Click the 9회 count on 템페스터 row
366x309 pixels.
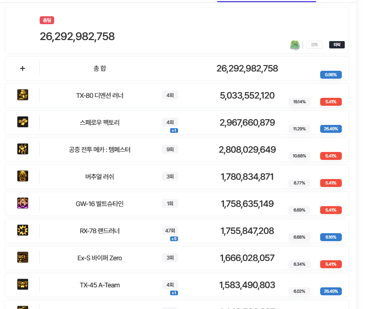[x=170, y=149]
